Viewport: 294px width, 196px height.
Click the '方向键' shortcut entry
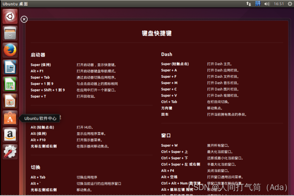click(167, 108)
